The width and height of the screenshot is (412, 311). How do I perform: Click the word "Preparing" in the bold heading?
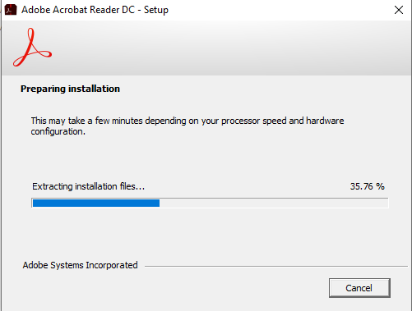click(x=43, y=89)
